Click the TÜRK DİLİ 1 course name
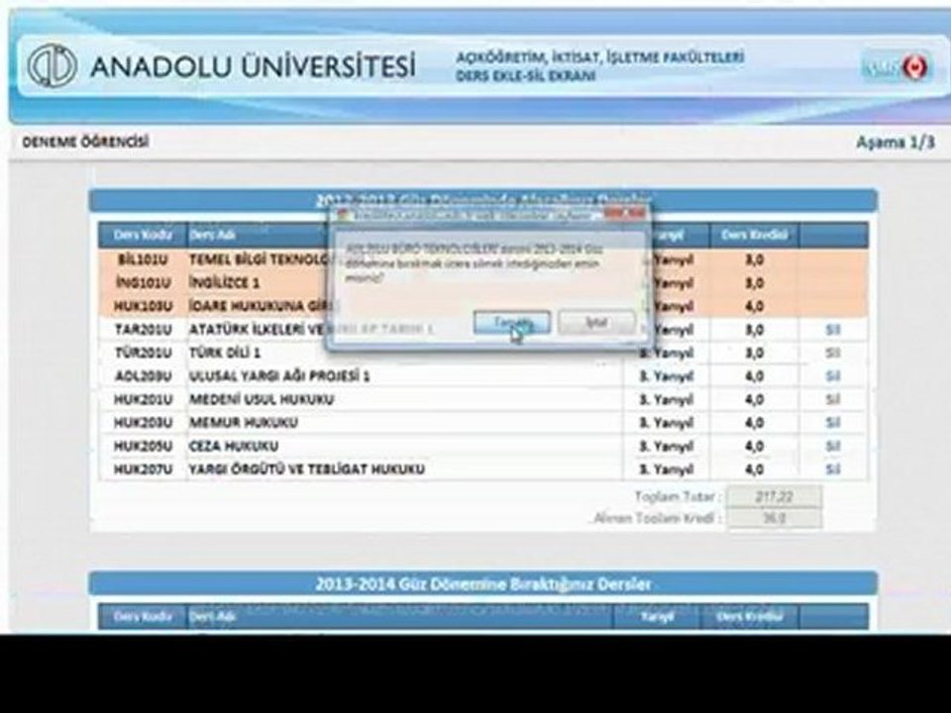 click(x=225, y=353)
